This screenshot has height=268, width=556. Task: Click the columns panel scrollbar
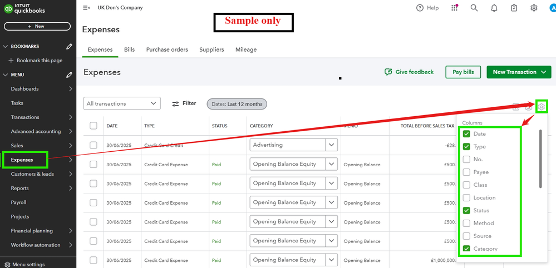pos(540,158)
